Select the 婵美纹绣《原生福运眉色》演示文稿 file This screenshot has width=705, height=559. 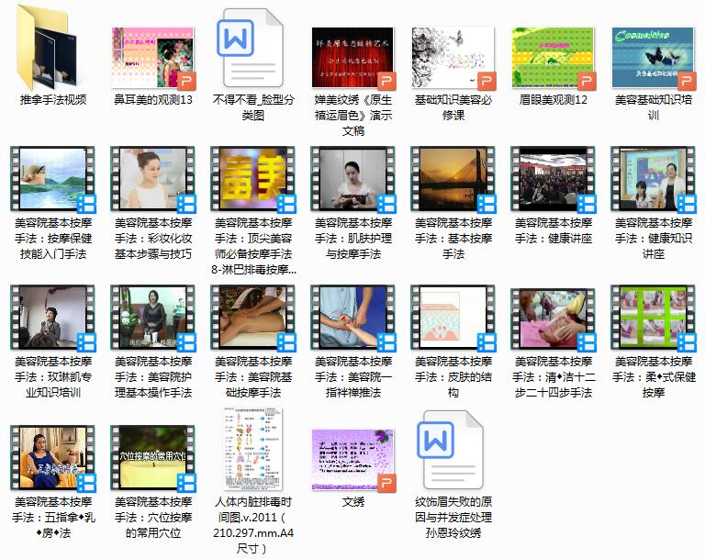(x=352, y=56)
